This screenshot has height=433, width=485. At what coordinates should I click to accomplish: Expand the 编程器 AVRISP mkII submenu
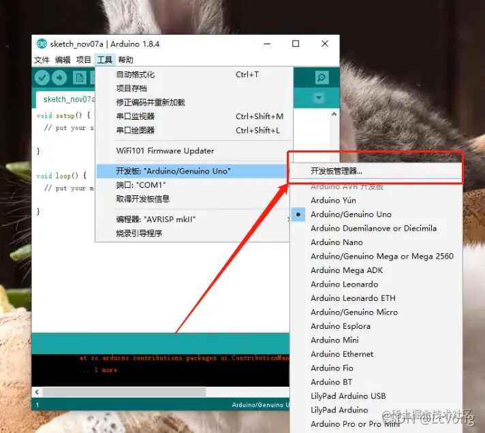click(193, 219)
